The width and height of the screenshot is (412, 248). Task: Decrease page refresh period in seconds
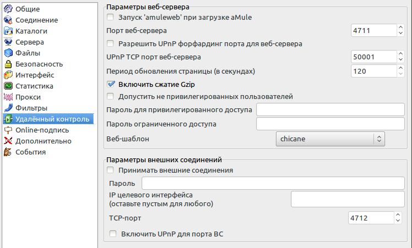pos(400,74)
